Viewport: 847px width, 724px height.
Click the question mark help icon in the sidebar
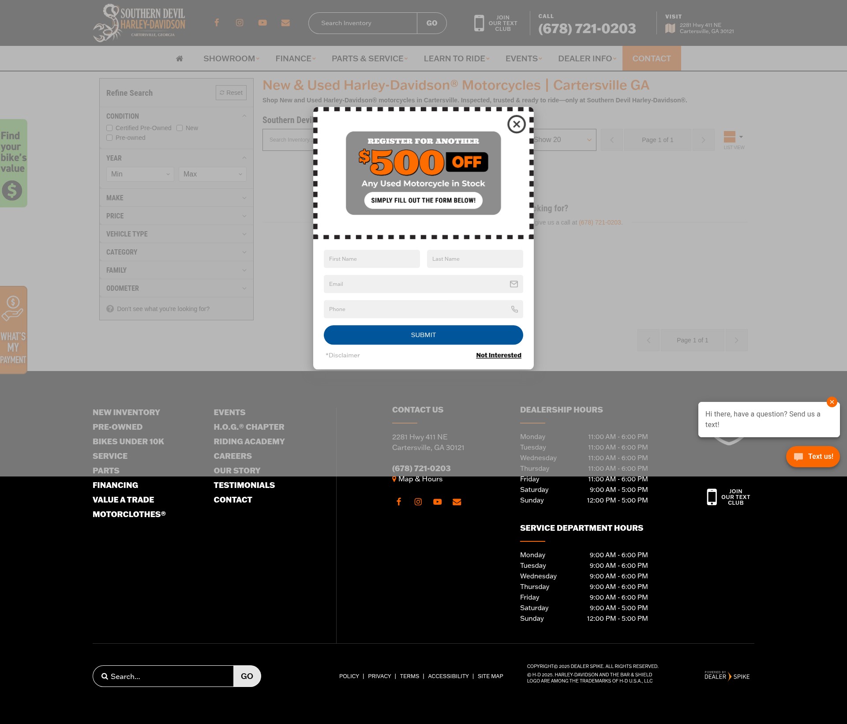coord(110,309)
